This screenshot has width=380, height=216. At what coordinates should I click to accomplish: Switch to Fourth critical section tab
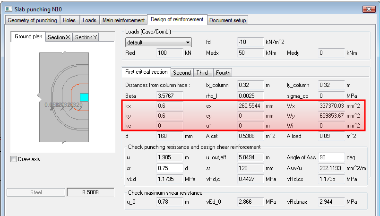(223, 72)
